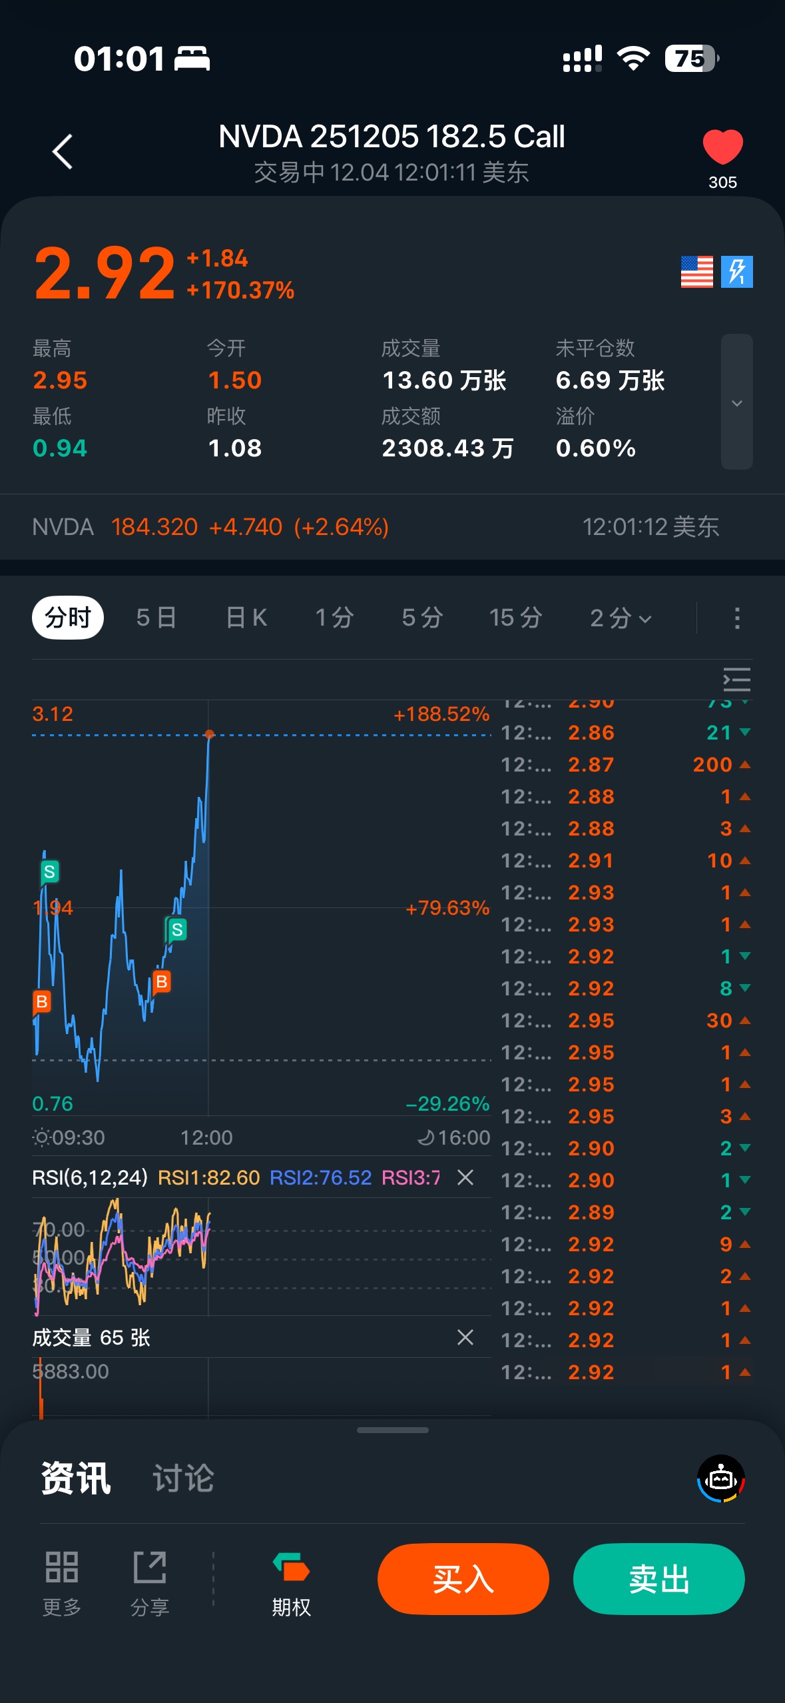The width and height of the screenshot is (785, 1703).
Task: Tap the blue lightning real-time quote icon
Action: (x=736, y=272)
